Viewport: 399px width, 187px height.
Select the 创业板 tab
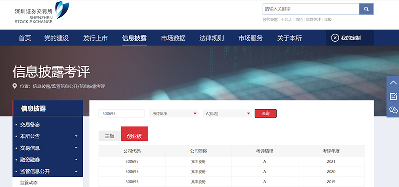[134, 134]
